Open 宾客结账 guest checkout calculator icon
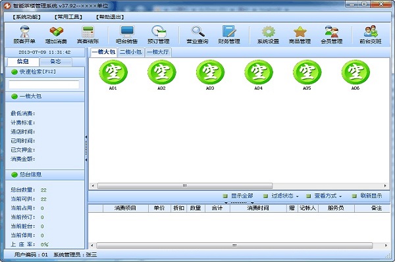This screenshot has height=262, width=395. click(x=88, y=34)
